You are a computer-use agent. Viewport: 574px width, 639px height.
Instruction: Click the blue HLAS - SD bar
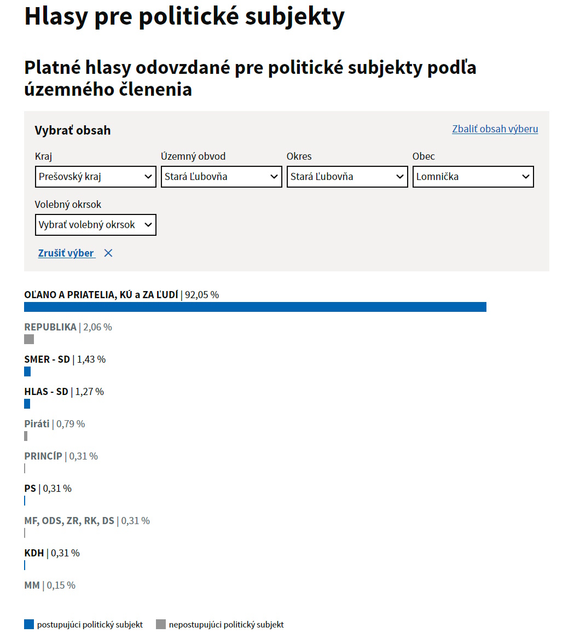27,404
